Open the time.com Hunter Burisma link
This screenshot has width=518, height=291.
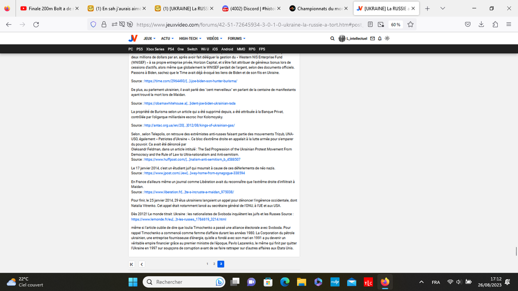[191, 81]
